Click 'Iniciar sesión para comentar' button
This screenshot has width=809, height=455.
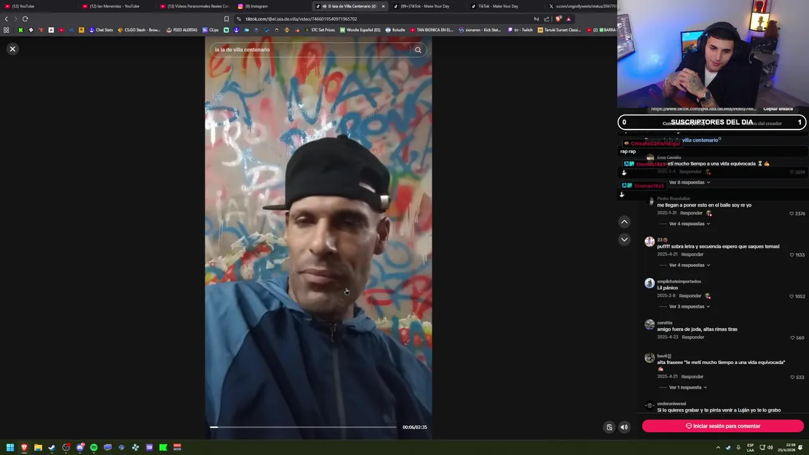723,426
